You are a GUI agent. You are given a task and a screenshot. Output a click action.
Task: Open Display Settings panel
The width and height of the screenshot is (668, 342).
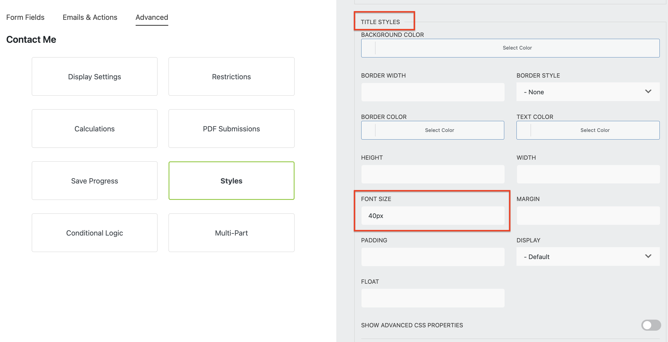click(94, 77)
